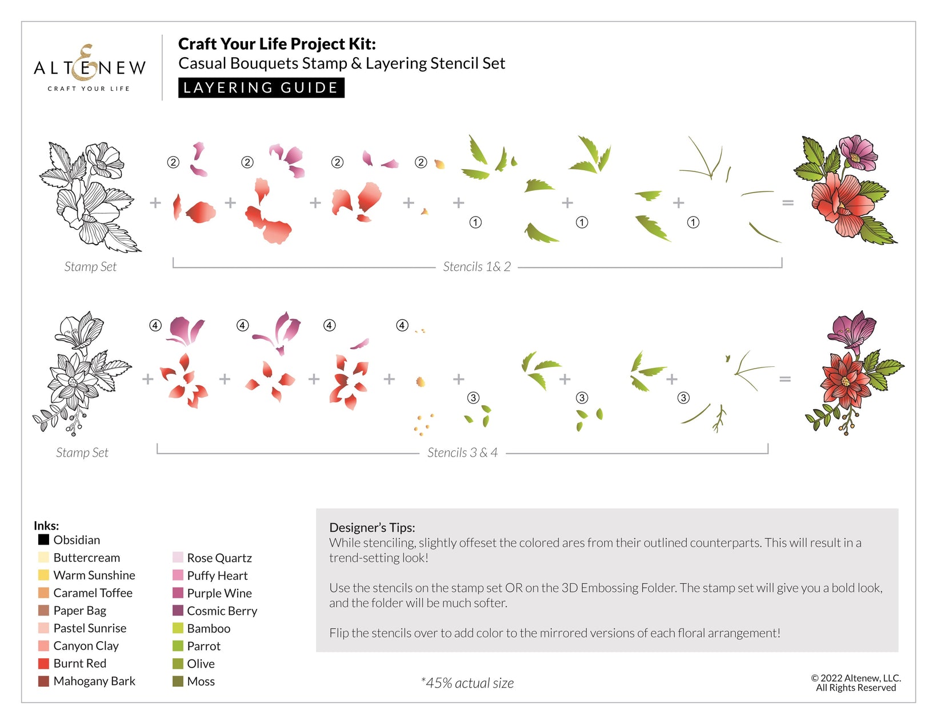Click the finished poinsettia bouquet image
Image resolution: width=937 pixels, height=724 pixels.
coord(854,373)
